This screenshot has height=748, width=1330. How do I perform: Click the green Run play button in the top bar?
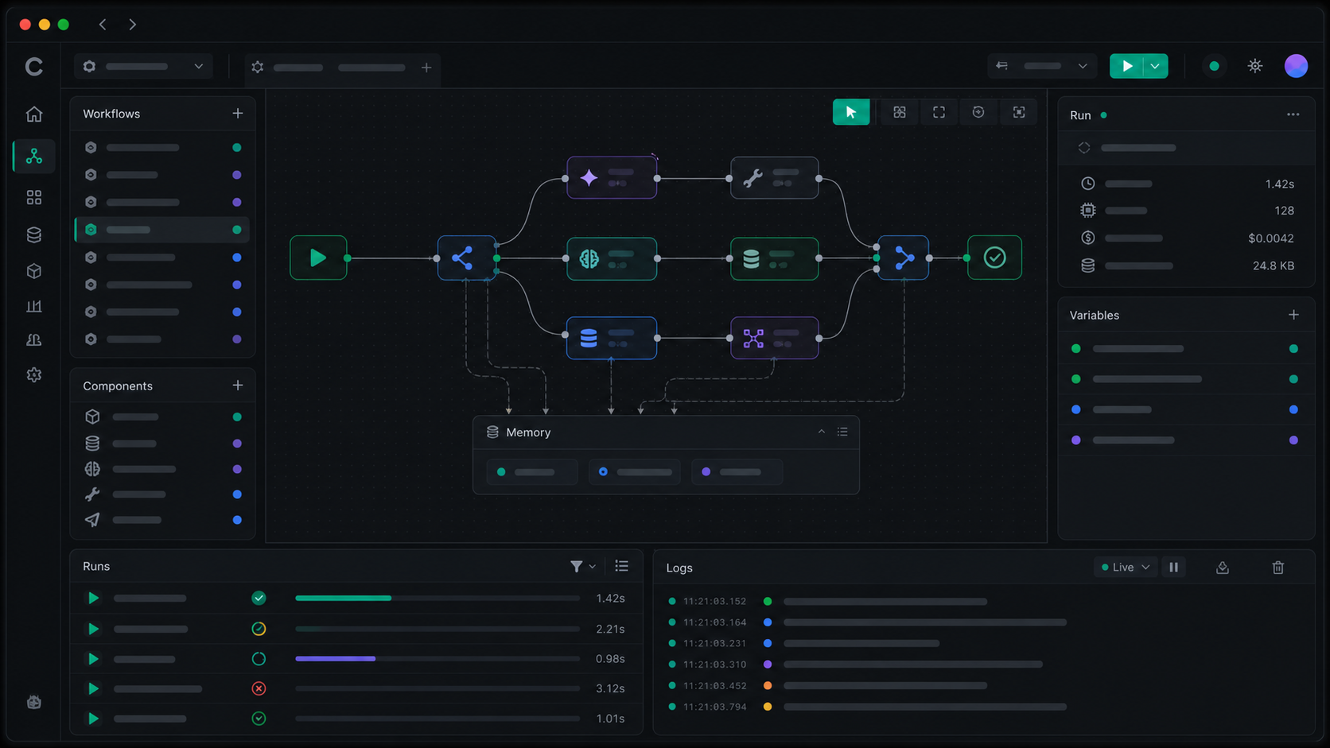coord(1126,66)
